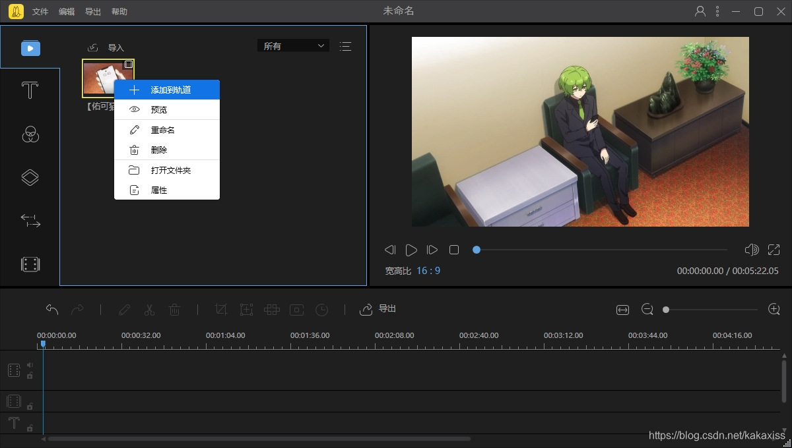The width and height of the screenshot is (792, 448).
Task: Toggle lock on the video track
Action: click(30, 376)
